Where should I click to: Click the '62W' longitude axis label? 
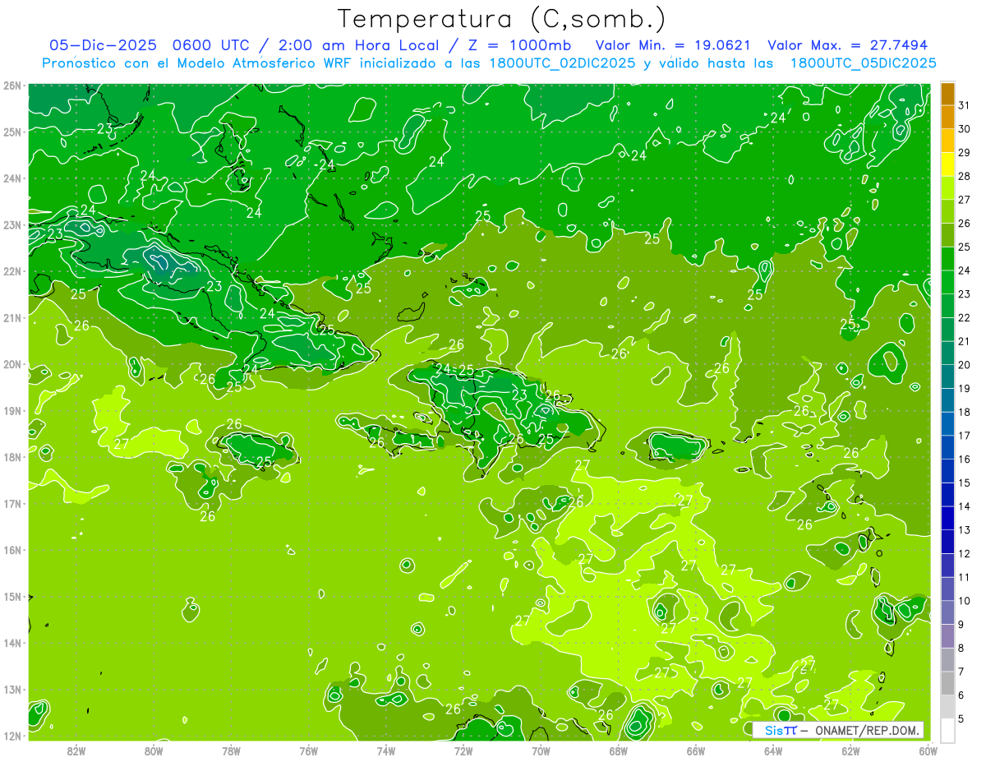(850, 750)
